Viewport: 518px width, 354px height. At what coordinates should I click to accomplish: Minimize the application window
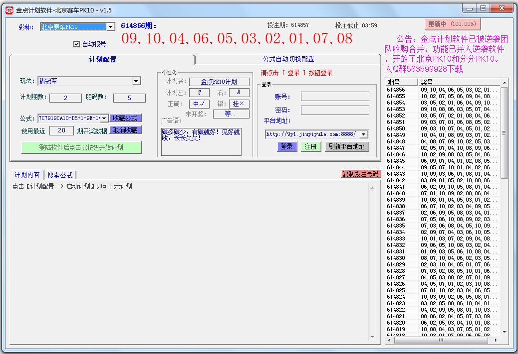click(x=470, y=8)
